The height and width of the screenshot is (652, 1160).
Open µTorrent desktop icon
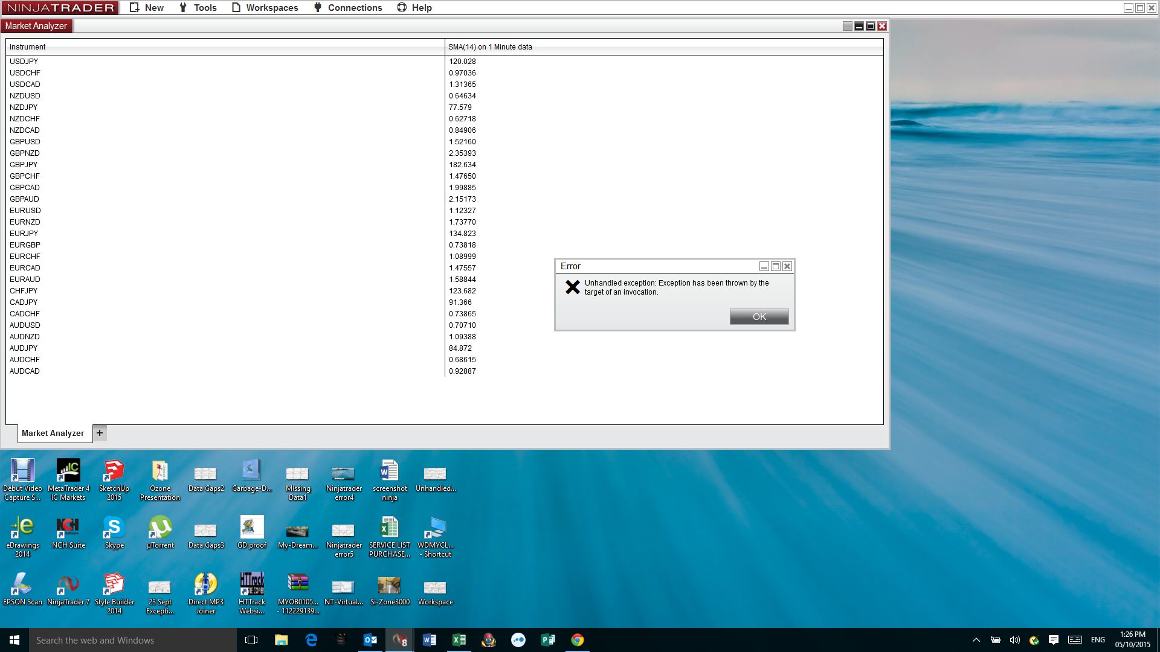pyautogui.click(x=160, y=531)
